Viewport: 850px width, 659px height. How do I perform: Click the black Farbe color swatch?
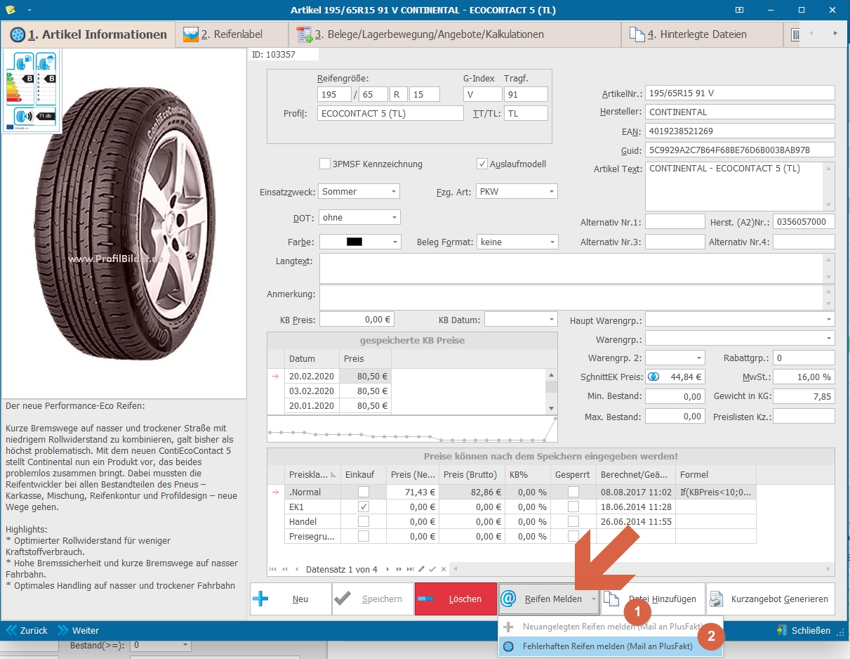[x=354, y=242]
